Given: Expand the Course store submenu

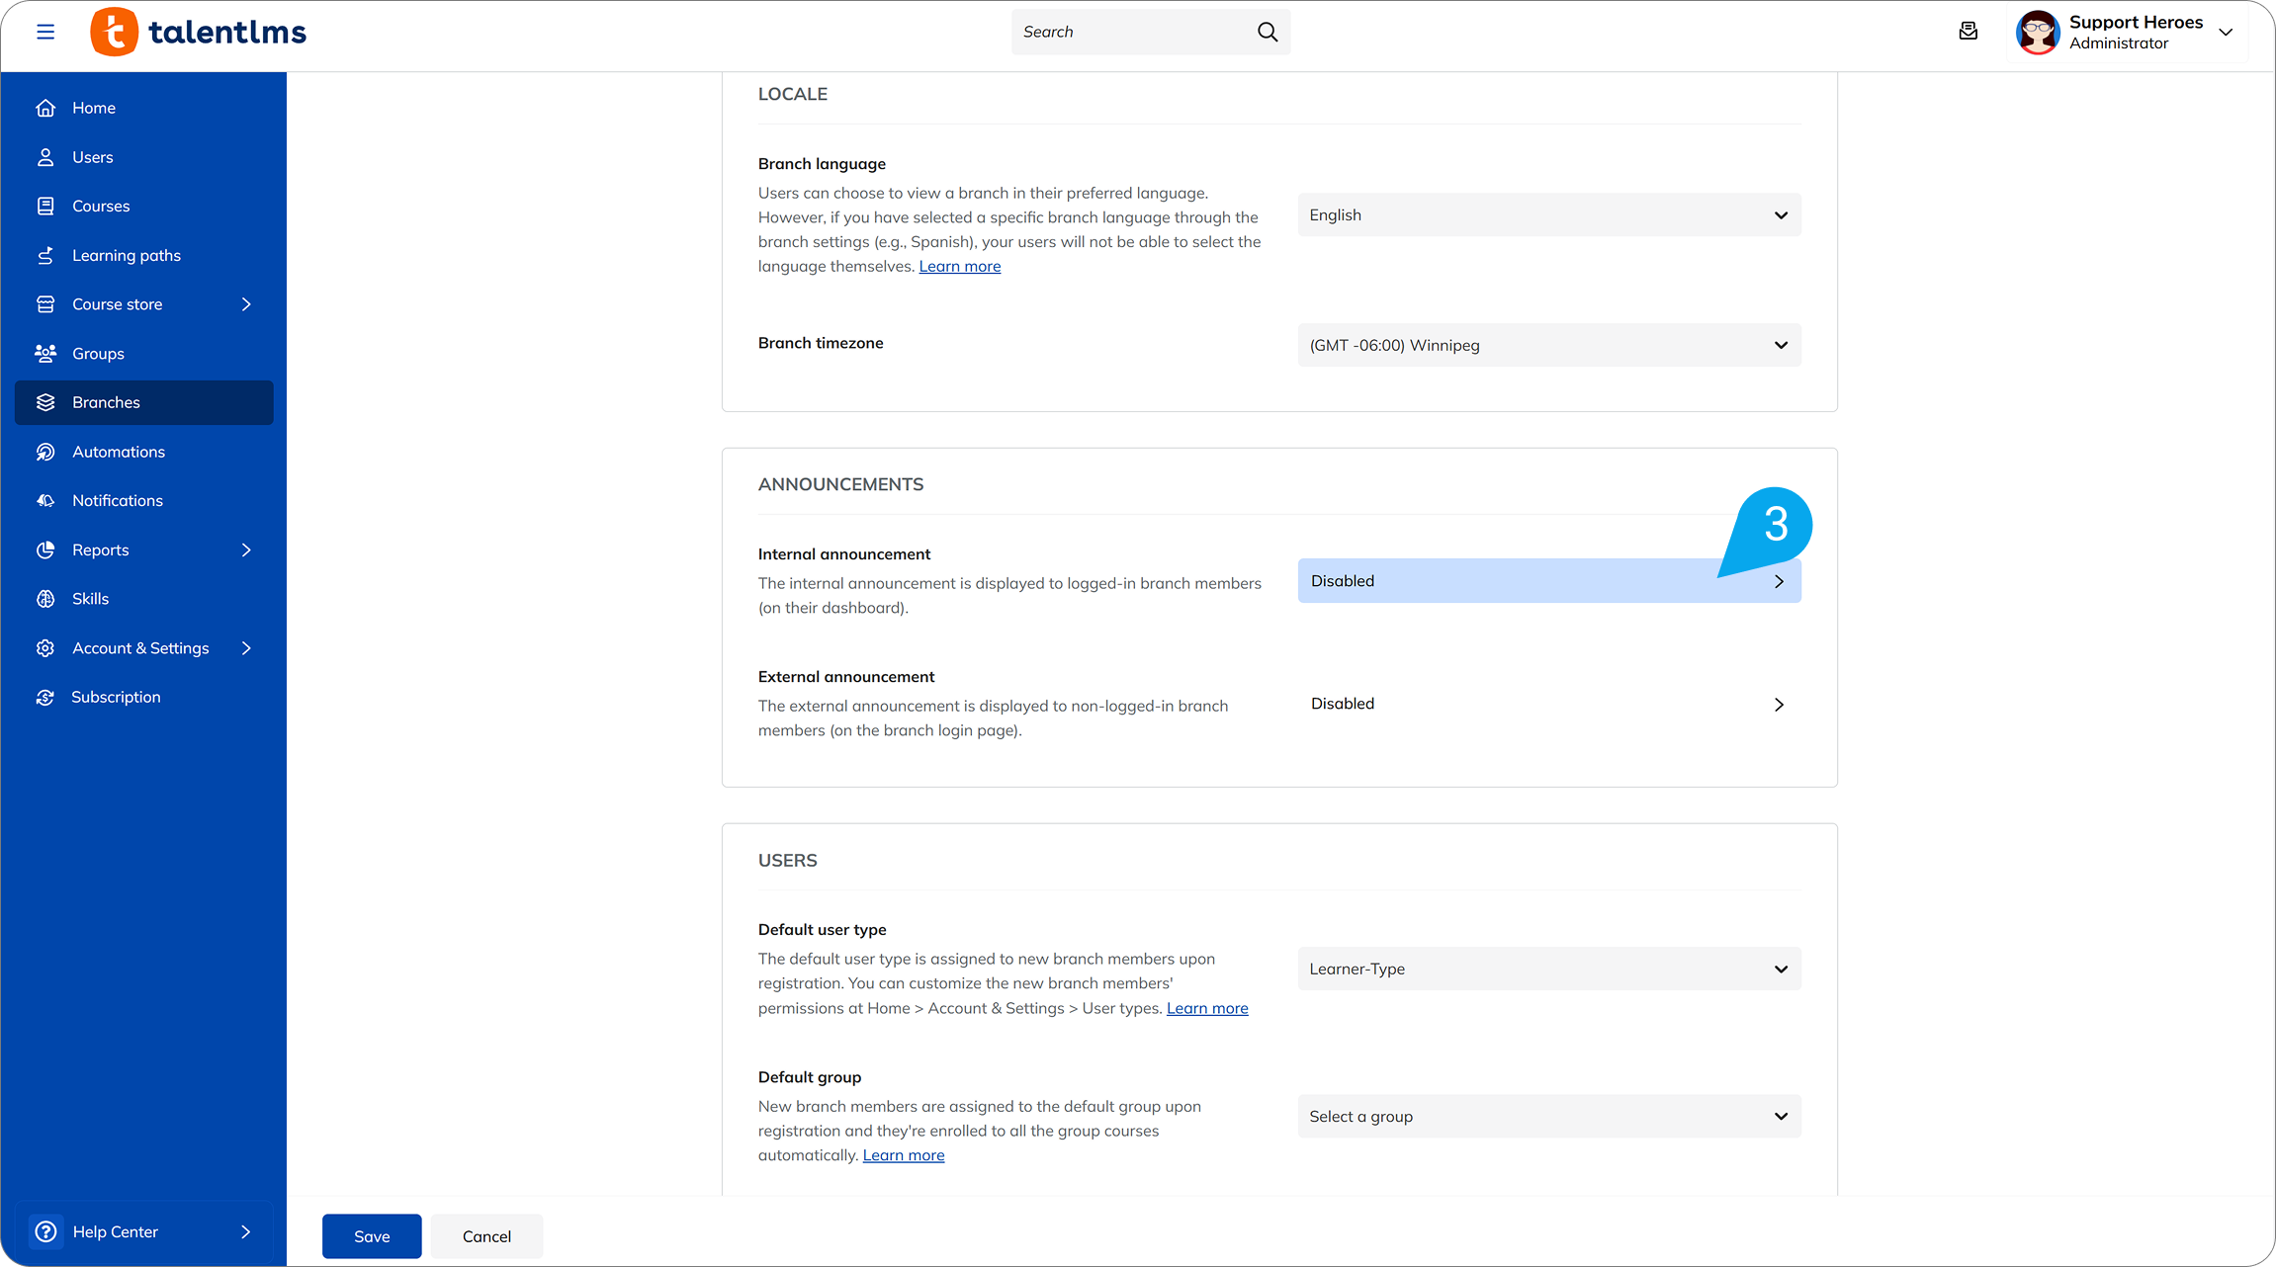Looking at the screenshot, I should click(x=246, y=304).
